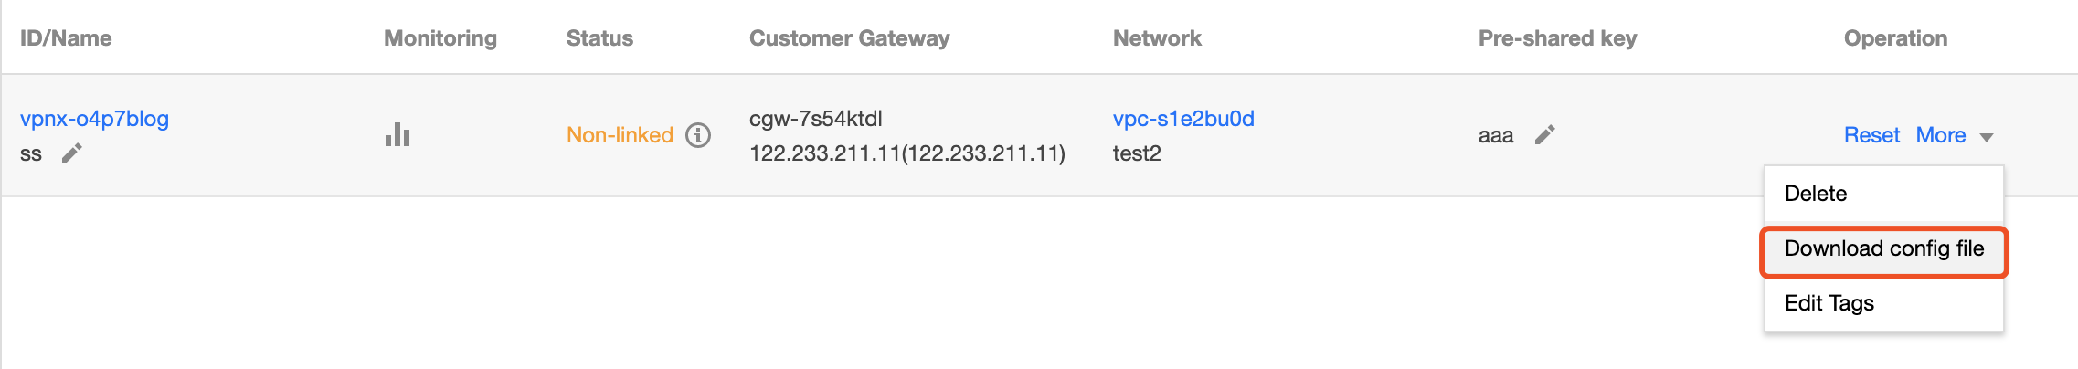Screen dimensions: 2078x369
Task: Click the cgw-7s54ktdl customer gateway ID
Action: [x=815, y=119]
